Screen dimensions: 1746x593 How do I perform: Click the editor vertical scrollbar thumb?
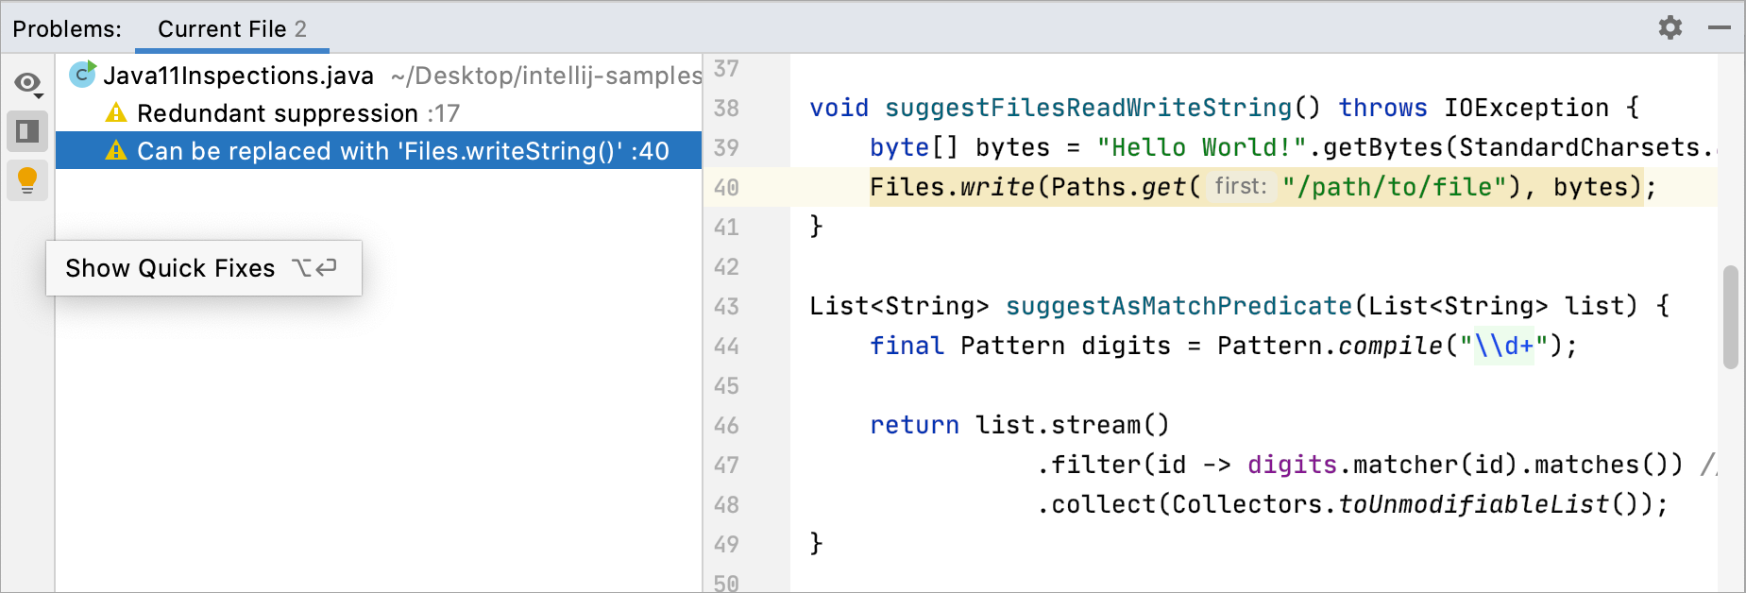click(1730, 317)
